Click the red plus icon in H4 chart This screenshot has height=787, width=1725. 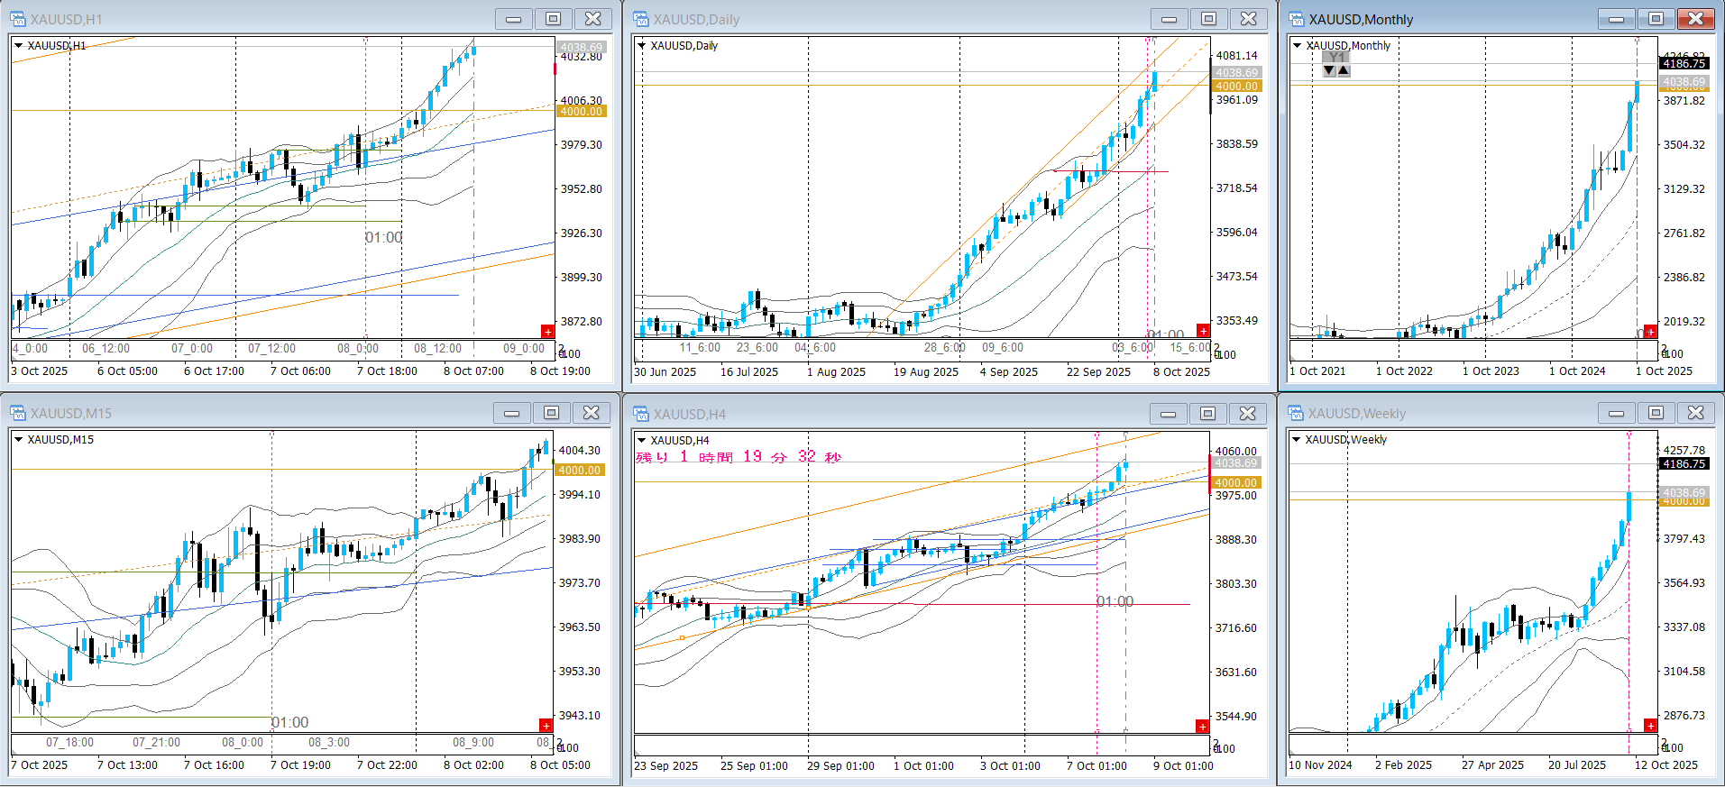(1202, 727)
